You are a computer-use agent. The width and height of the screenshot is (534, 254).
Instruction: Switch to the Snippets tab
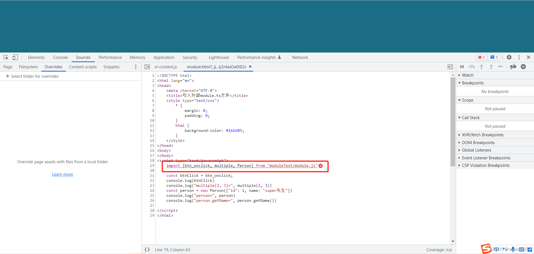click(x=111, y=67)
